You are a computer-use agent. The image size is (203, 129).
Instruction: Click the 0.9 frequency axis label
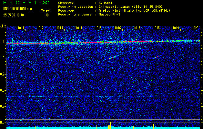[3, 74]
